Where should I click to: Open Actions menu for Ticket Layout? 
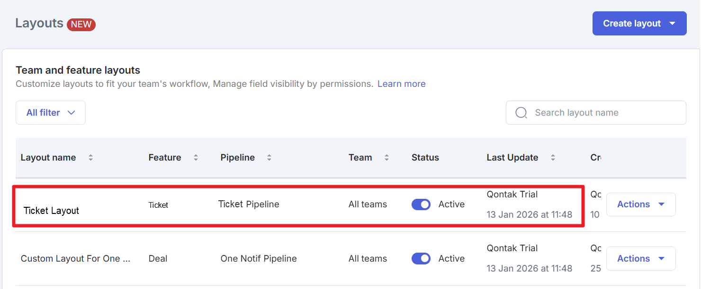(640, 204)
